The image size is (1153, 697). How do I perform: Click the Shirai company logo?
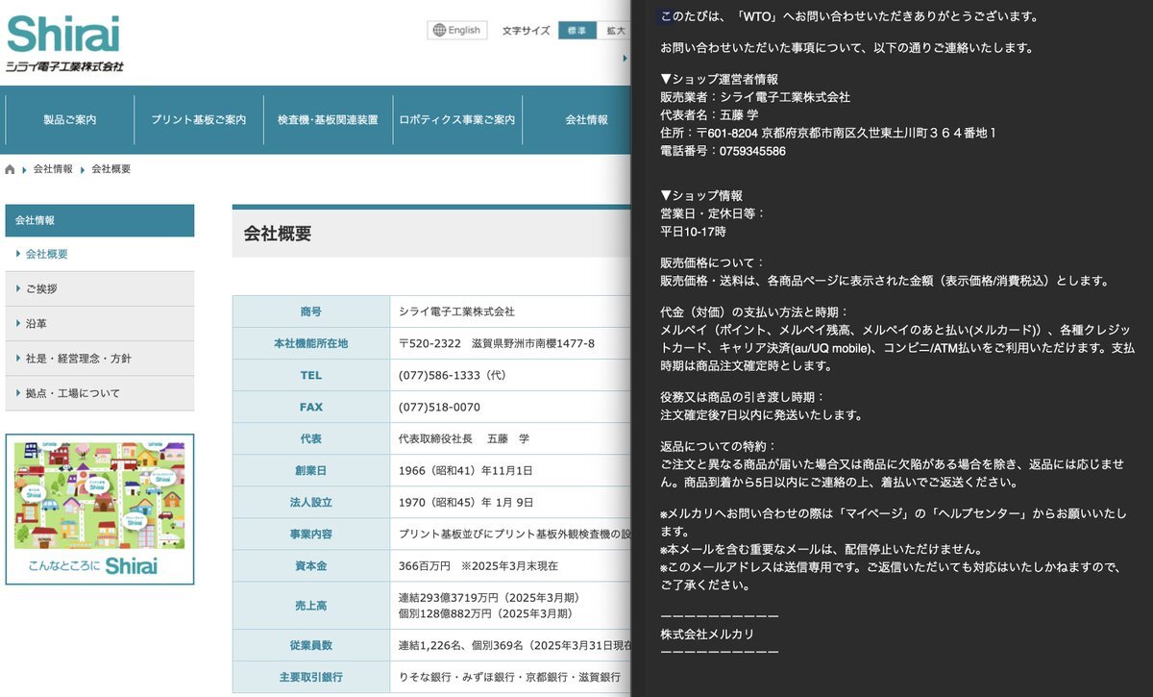click(64, 43)
